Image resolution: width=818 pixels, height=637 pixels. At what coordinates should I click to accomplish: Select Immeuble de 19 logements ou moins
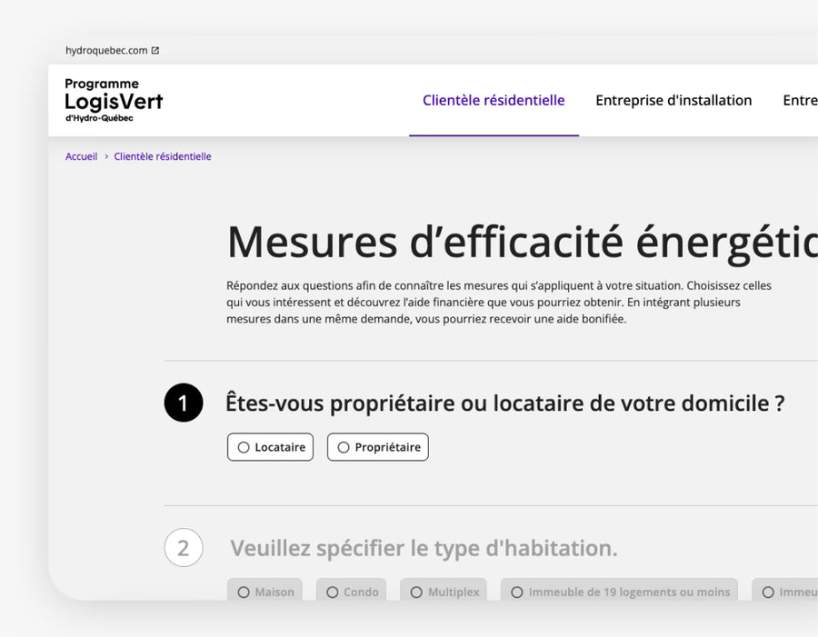tap(619, 592)
